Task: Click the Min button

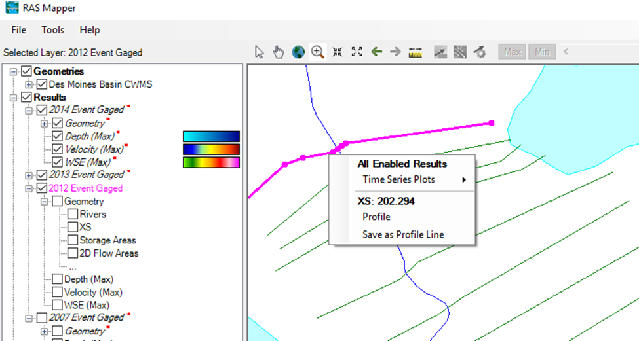Action: pos(542,52)
